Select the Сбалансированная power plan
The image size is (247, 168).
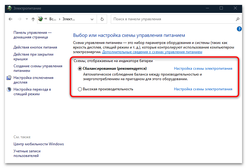(x=80, y=68)
